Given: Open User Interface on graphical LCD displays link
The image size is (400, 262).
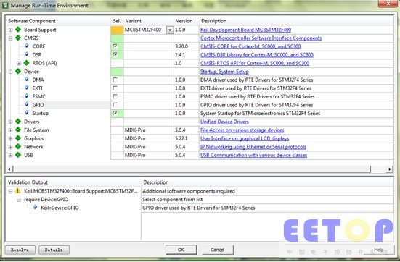Looking at the screenshot, I should point(245,138).
